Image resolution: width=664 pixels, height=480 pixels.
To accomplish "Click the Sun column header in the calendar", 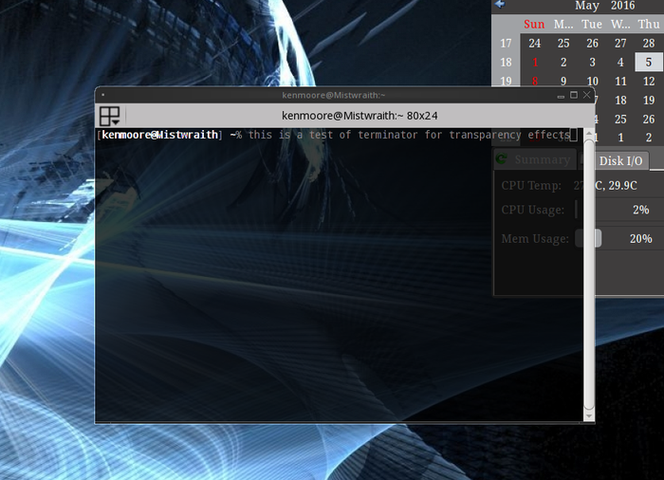I will coord(534,24).
